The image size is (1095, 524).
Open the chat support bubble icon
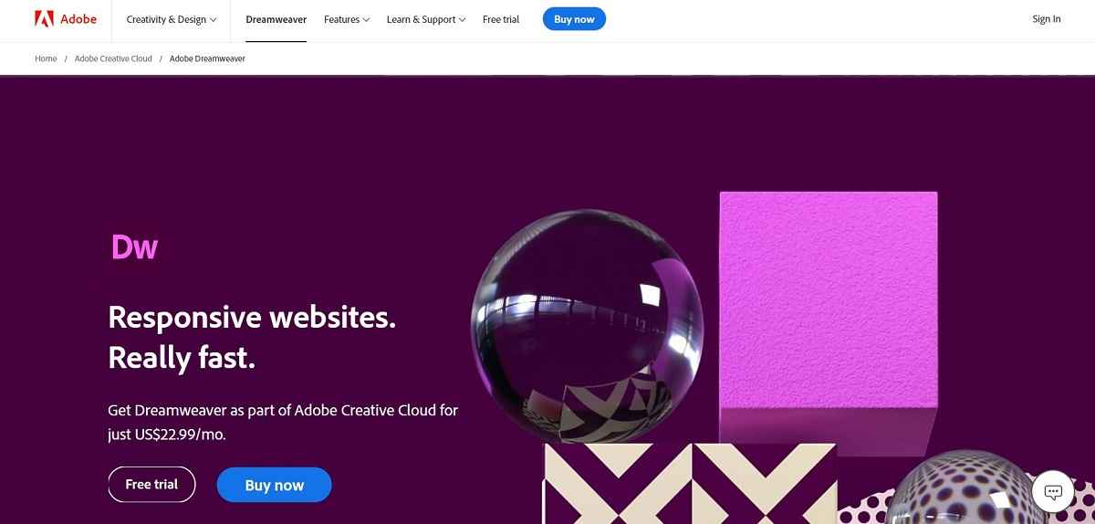[1053, 493]
